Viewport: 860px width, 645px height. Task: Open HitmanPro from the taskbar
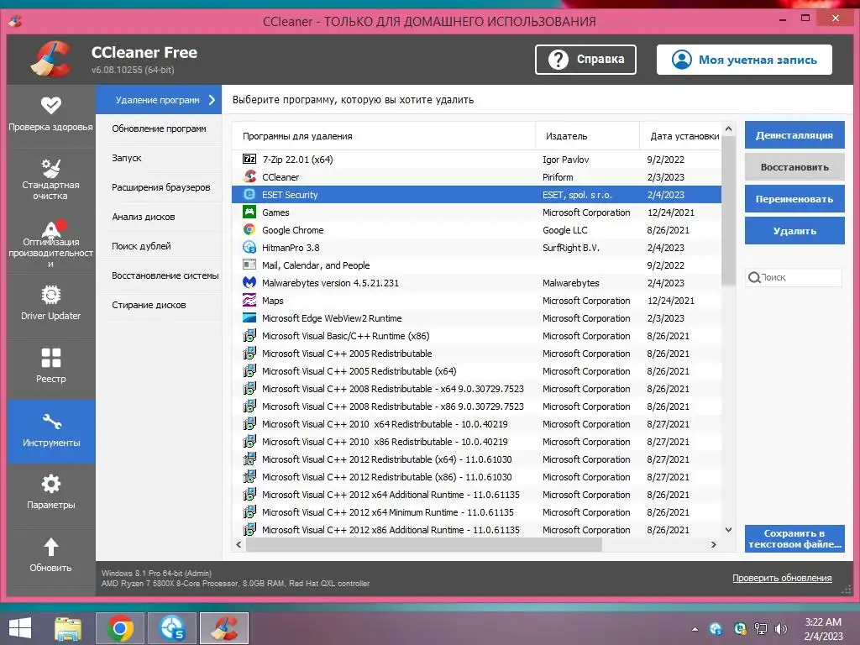pos(171,628)
